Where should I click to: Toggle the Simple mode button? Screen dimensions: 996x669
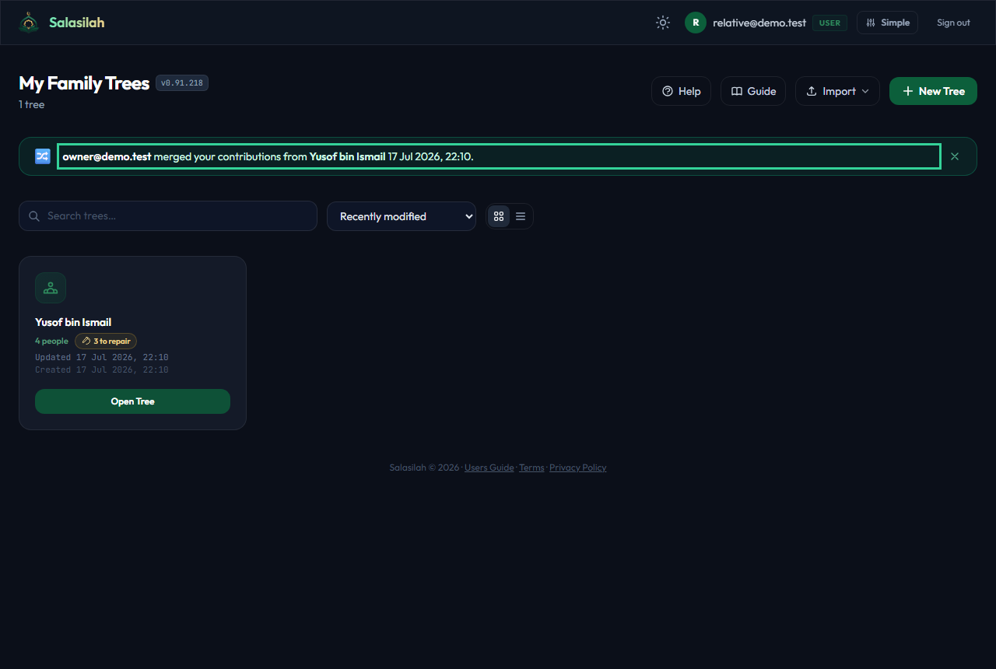(x=887, y=23)
